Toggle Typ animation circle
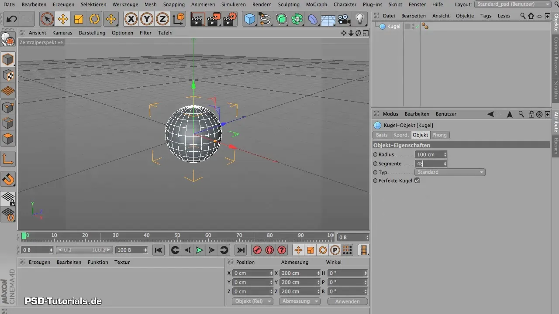559x314 pixels. (375, 172)
